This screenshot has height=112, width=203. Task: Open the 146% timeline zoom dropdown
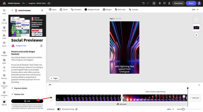[x=170, y=109]
